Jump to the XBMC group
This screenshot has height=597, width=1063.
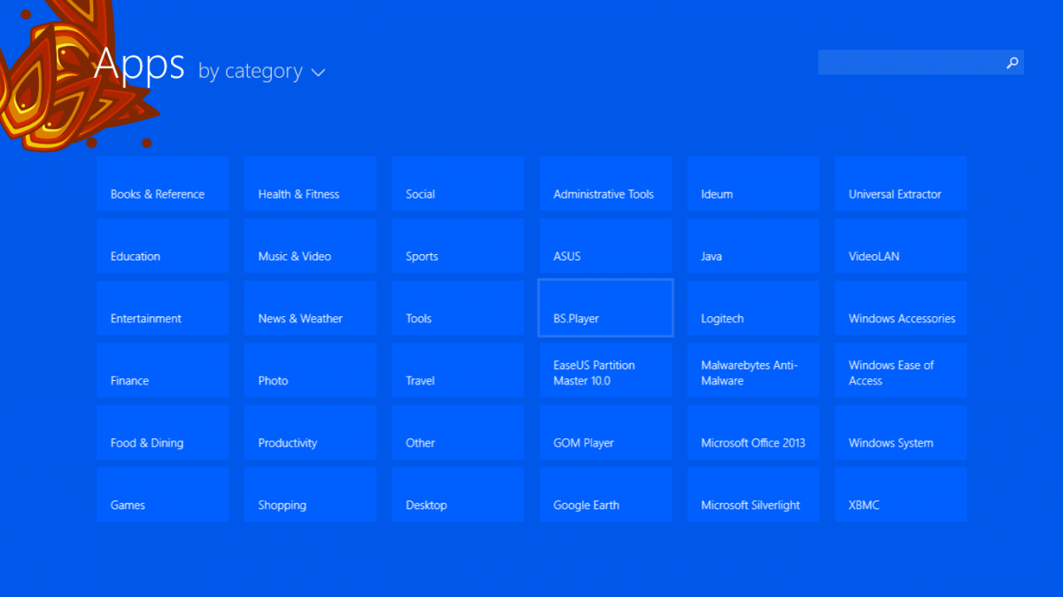pyautogui.click(x=901, y=493)
